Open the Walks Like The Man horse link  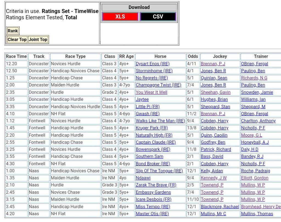coord(160,121)
